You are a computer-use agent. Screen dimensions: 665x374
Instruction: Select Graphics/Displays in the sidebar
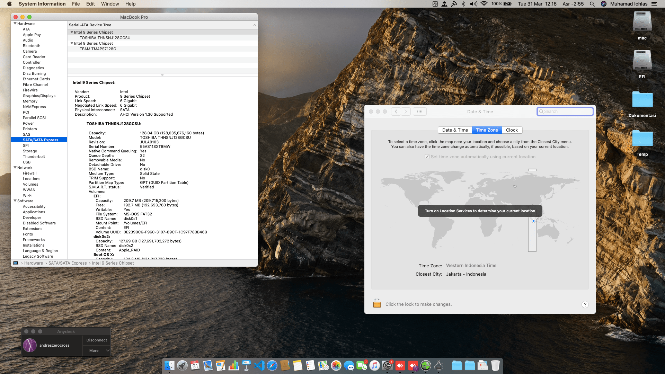point(39,96)
